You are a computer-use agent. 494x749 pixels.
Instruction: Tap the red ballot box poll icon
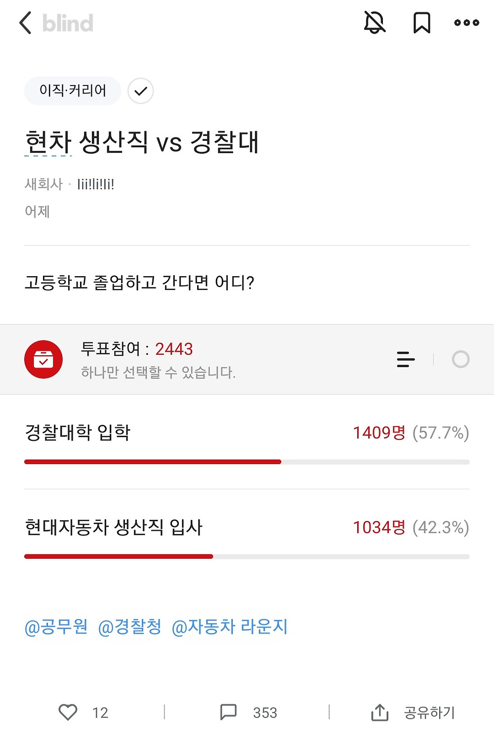point(43,359)
